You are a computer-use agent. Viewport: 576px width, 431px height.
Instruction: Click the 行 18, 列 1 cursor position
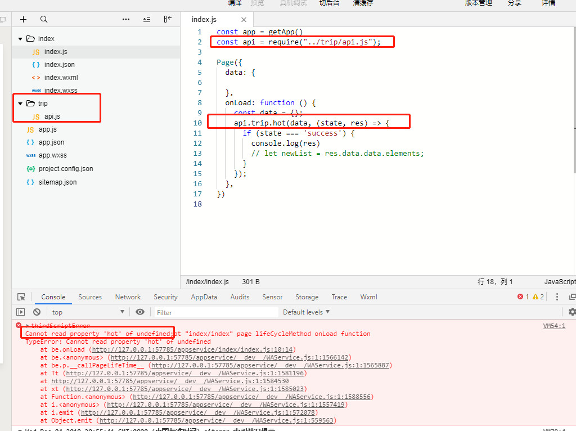495,282
